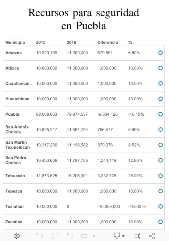This screenshot has width=169, height=241.
Task: Select the Diferencia column header
Action: [x=108, y=42]
